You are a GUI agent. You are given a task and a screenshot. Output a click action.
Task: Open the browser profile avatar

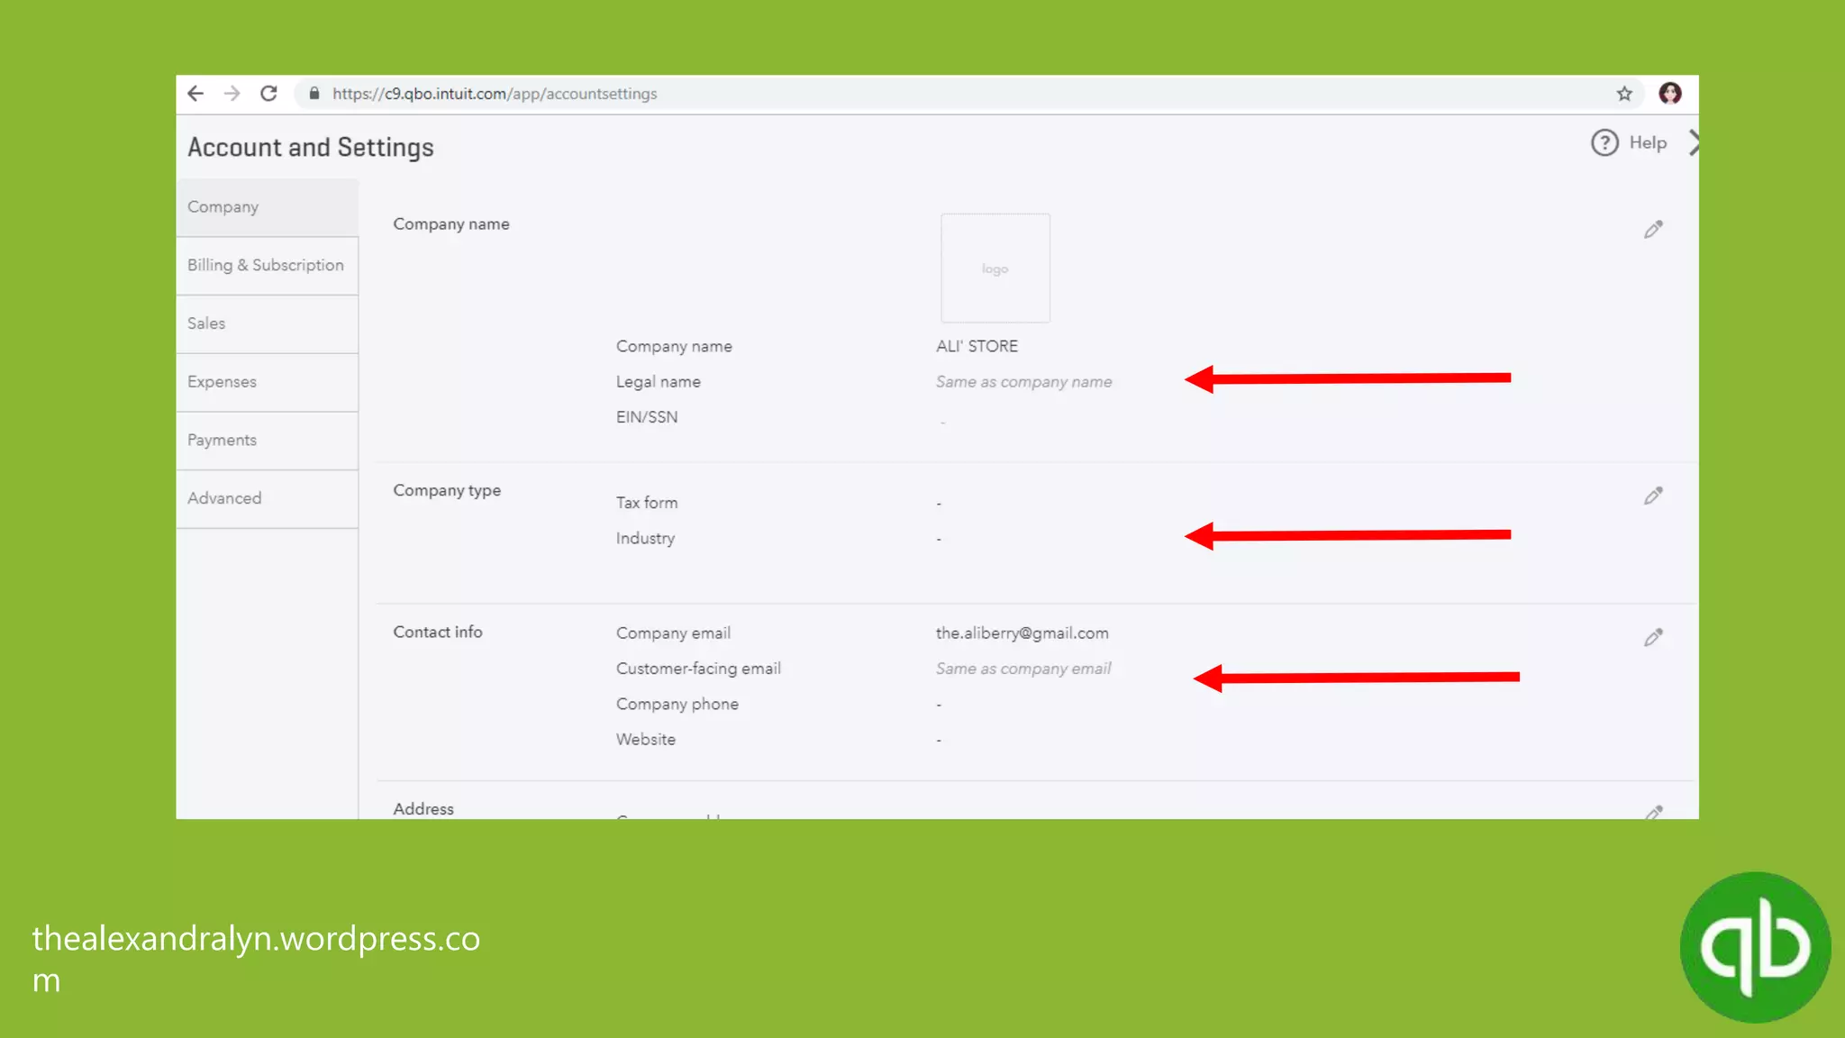(x=1670, y=94)
